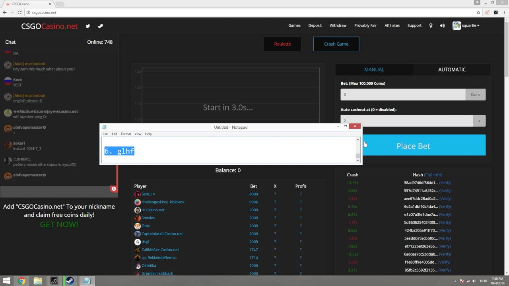Open Chrome from the taskbar

[x=21, y=281]
